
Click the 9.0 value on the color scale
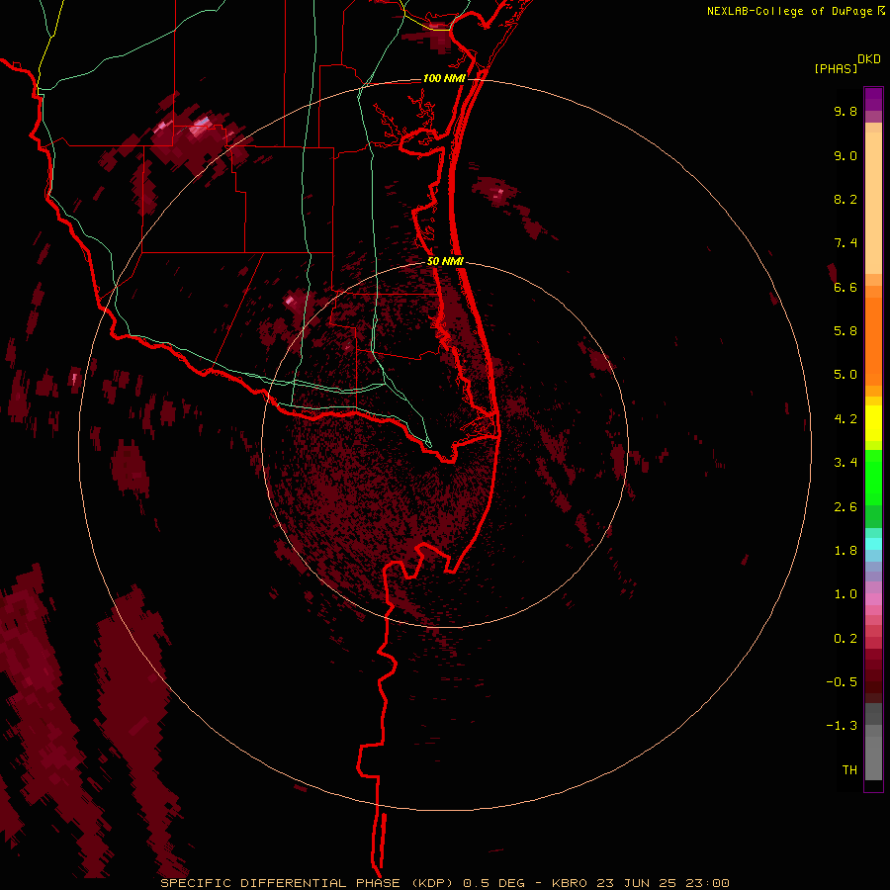(x=845, y=155)
